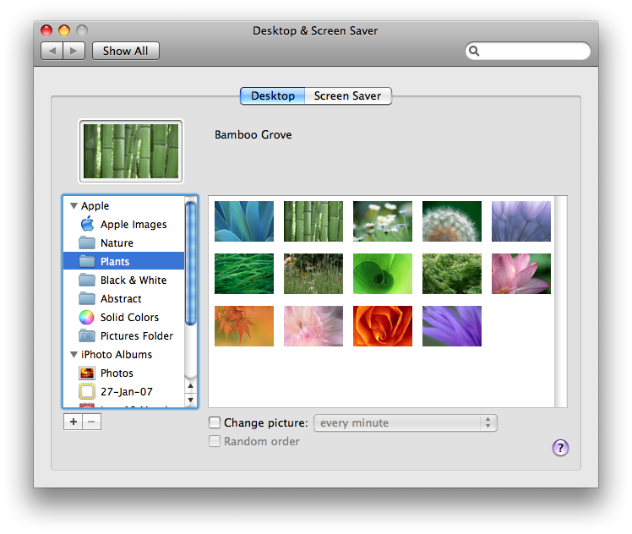Select the Solid Colors color wheel icon

86,317
